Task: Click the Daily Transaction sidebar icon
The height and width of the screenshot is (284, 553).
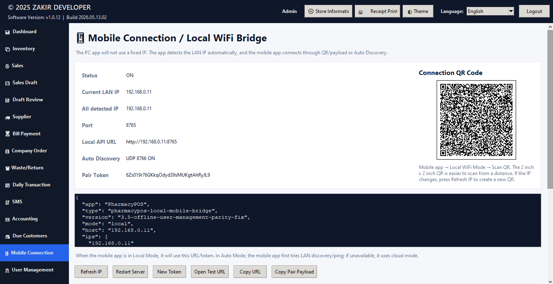Action: 7,185
